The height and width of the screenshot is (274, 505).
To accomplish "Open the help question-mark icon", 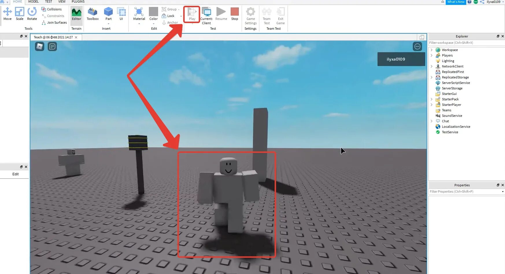I will pyautogui.click(x=469, y=2).
